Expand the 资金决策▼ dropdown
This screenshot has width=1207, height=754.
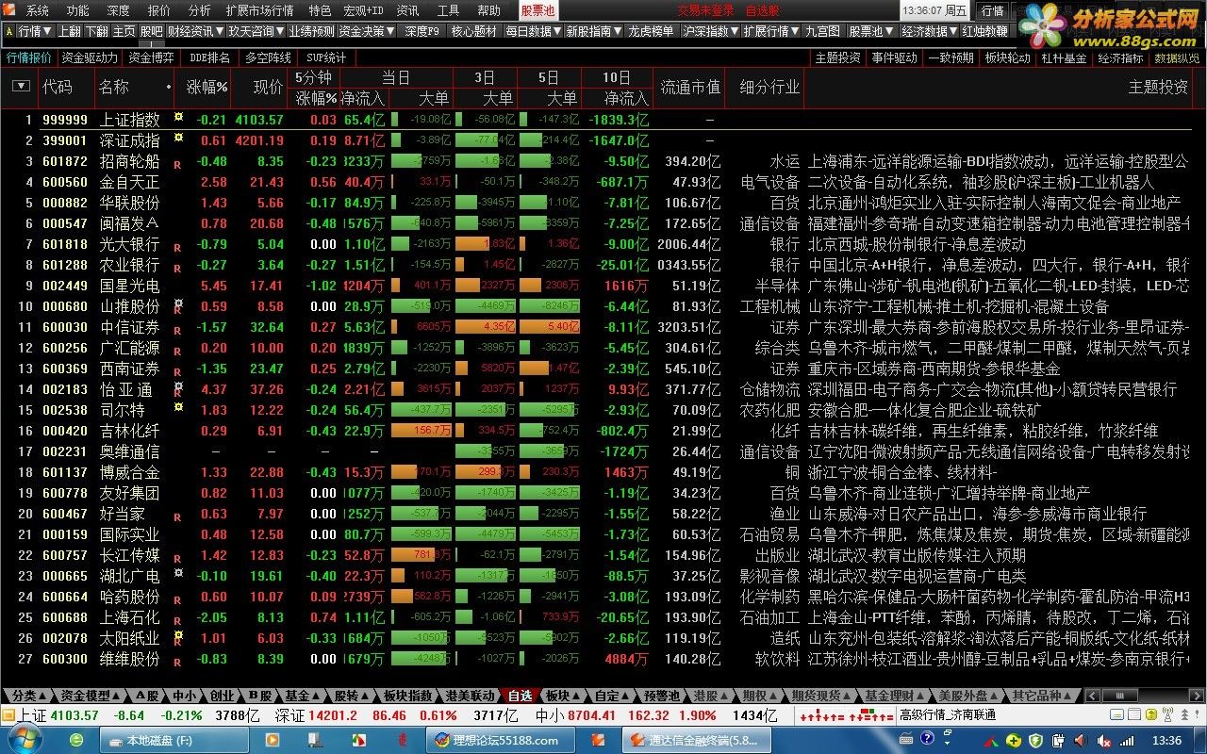367,31
